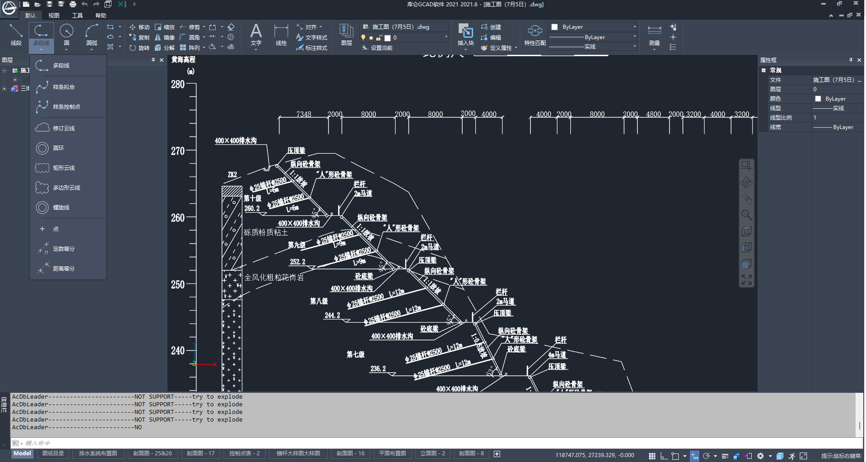The height and width of the screenshot is (462, 866).
Task: Click the 标注样式 button
Action: pos(311,48)
